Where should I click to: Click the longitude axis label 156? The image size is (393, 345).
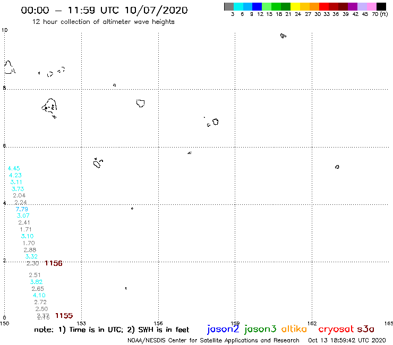tap(158, 323)
